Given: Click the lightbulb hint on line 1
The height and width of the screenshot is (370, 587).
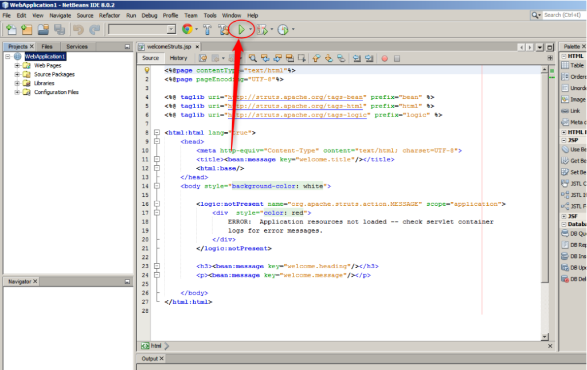Looking at the screenshot, I should click(x=147, y=70).
